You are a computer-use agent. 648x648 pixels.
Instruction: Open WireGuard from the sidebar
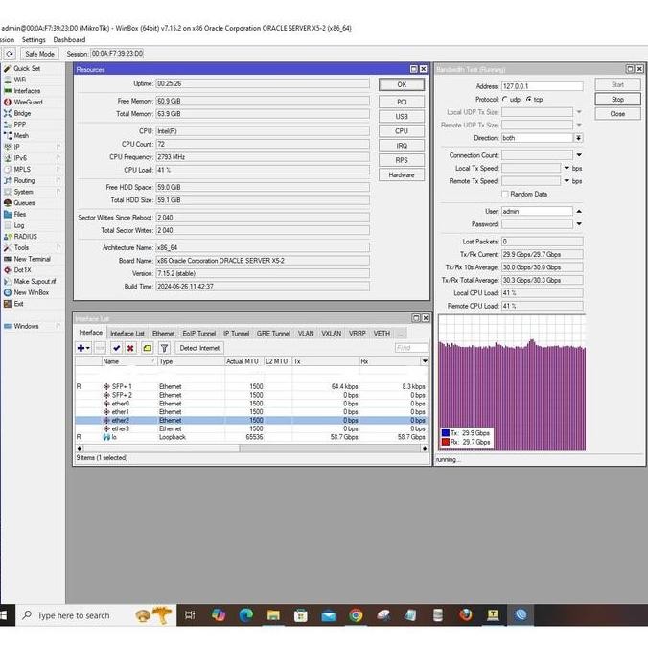pyautogui.click(x=27, y=102)
